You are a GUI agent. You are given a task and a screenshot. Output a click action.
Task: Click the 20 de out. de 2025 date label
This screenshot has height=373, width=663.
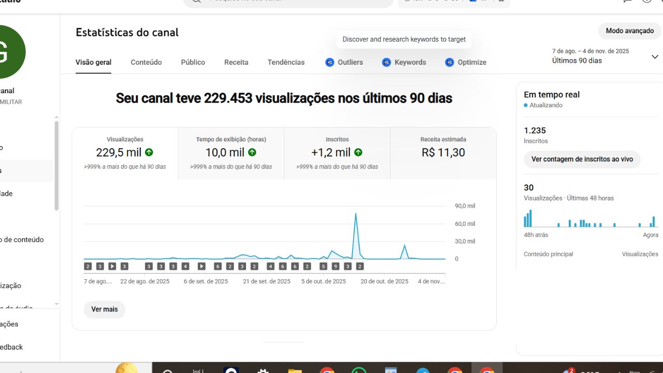[x=384, y=282]
